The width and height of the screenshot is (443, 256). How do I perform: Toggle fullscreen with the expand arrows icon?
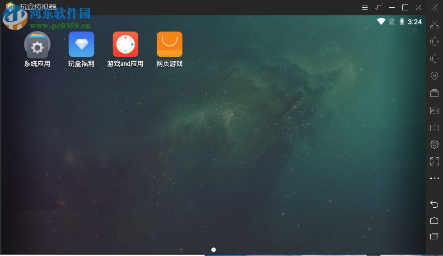coord(434,161)
